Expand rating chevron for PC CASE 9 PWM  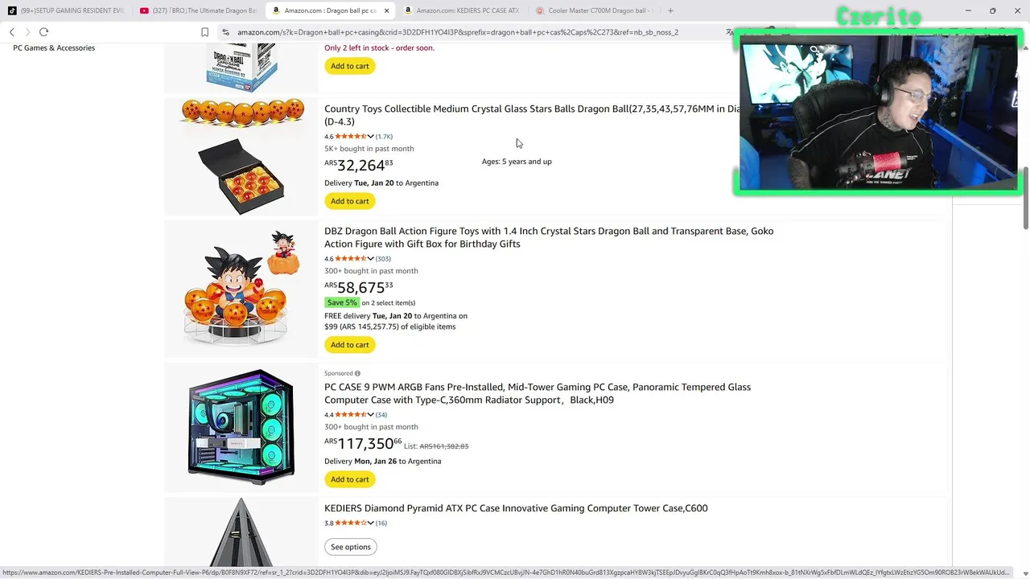(370, 415)
